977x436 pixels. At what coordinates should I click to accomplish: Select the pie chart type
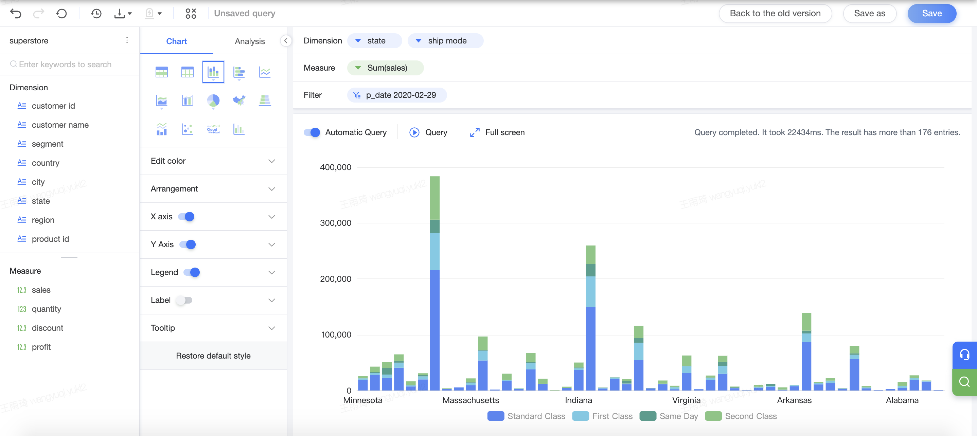point(213,101)
